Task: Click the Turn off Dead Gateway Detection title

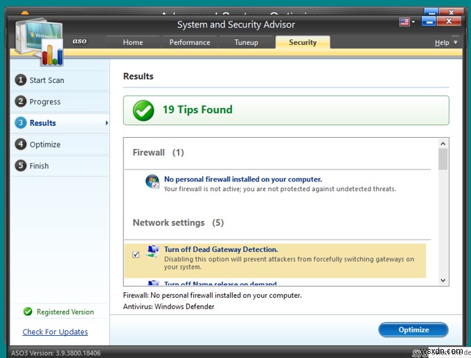Action: [221, 249]
